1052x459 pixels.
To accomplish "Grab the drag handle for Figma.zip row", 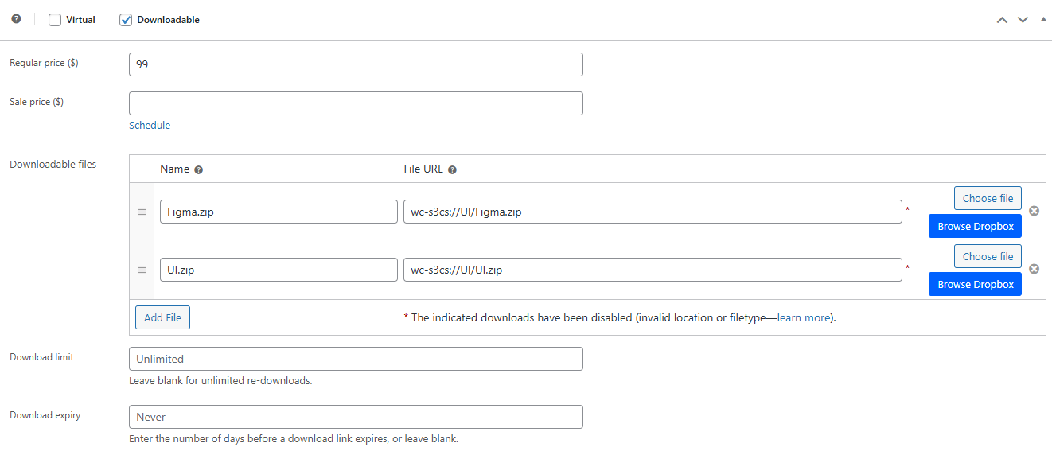I will click(x=142, y=212).
